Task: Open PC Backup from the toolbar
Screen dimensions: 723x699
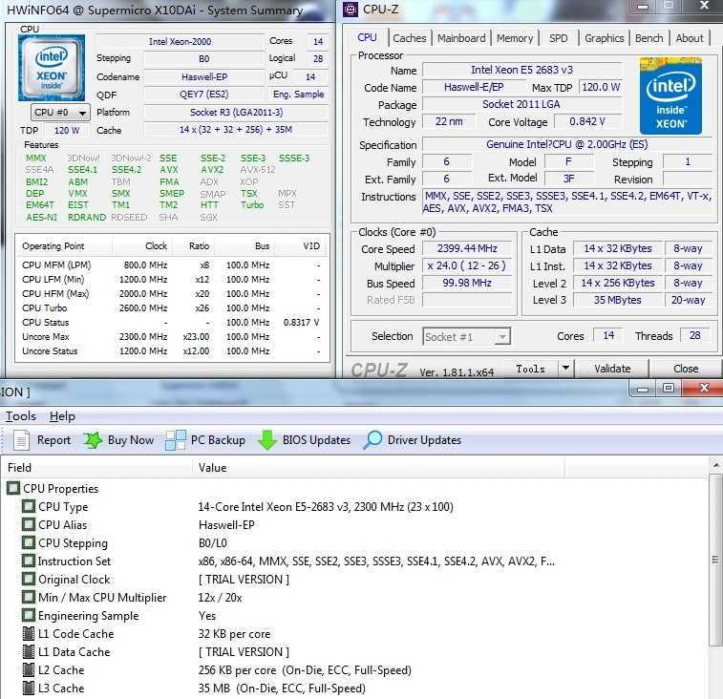Action: 176,440
